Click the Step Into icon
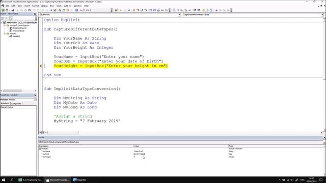Image resolution: width=326 pixels, height=183 pixels. tap(138, 10)
